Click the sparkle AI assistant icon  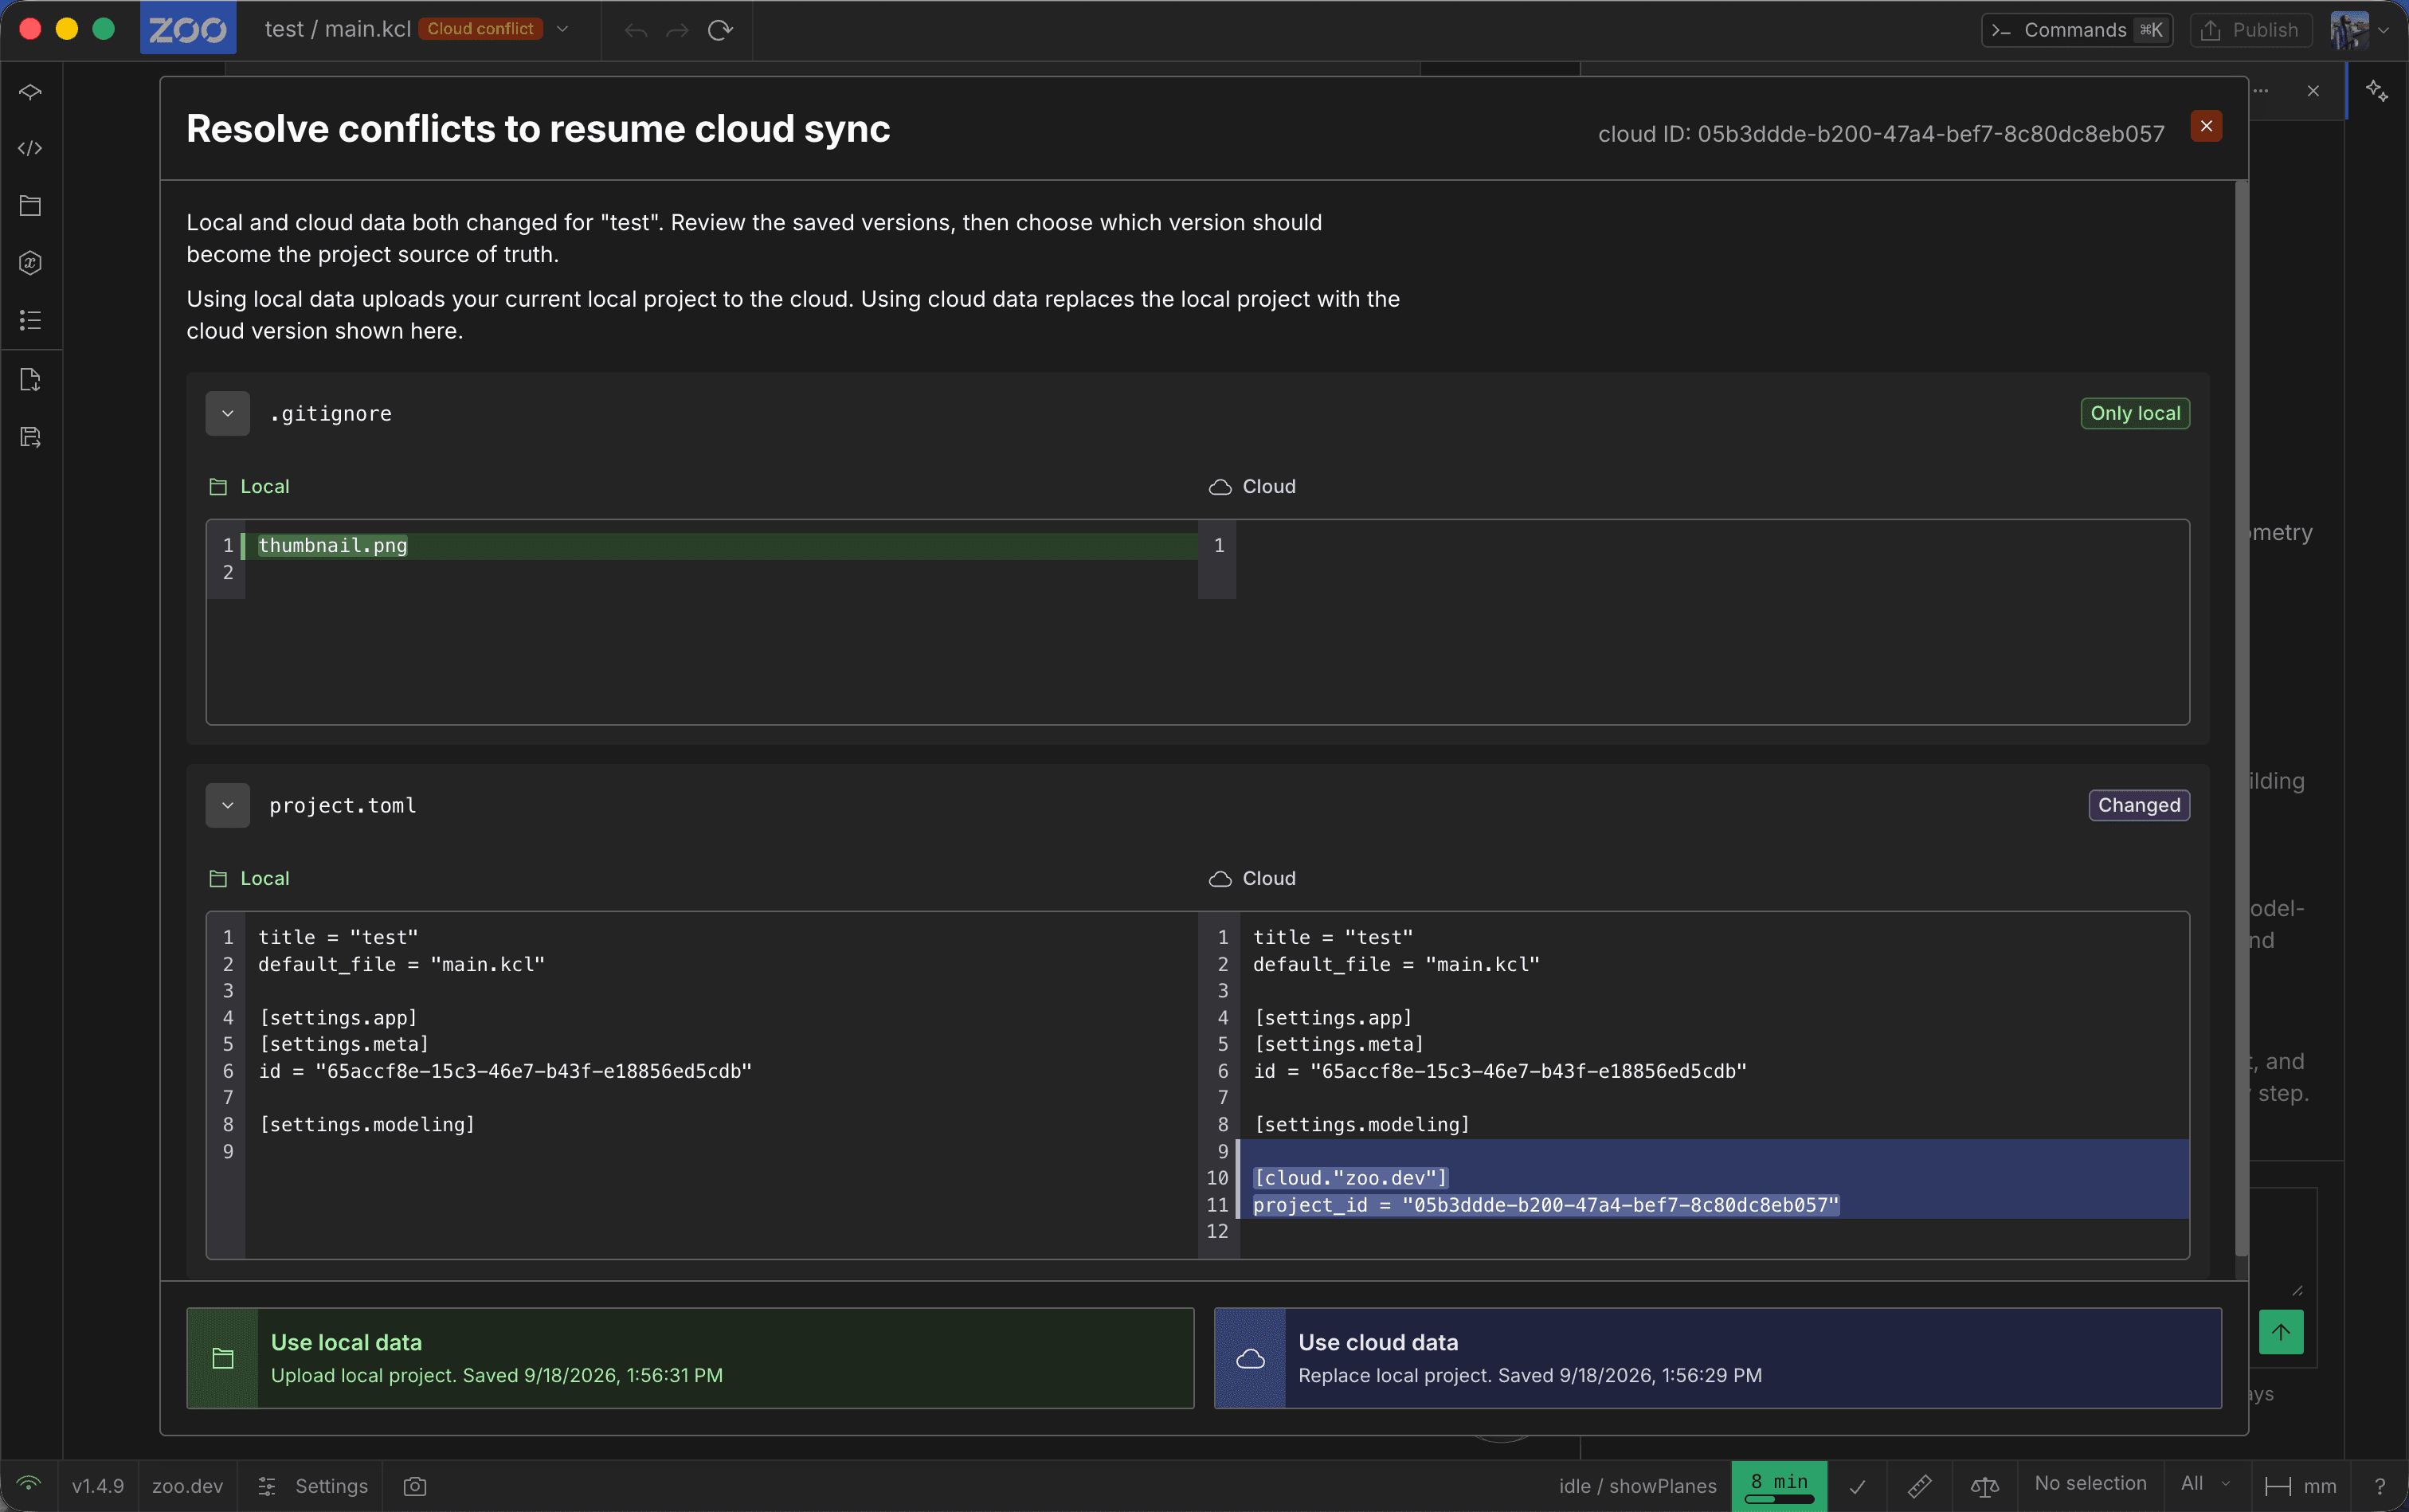2377,91
